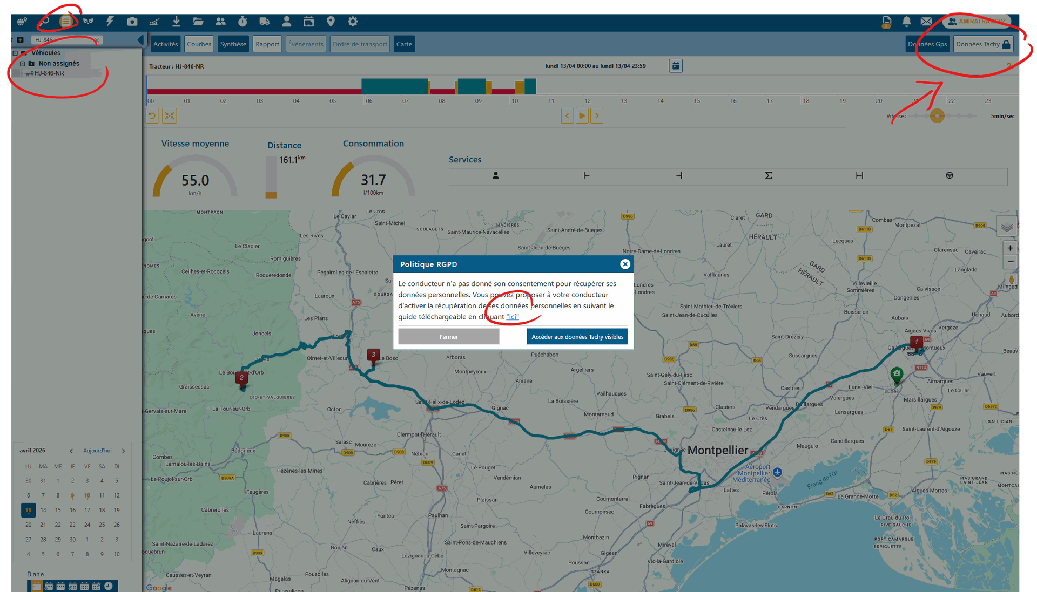
Task: Click the download arrow icon
Action: (176, 22)
